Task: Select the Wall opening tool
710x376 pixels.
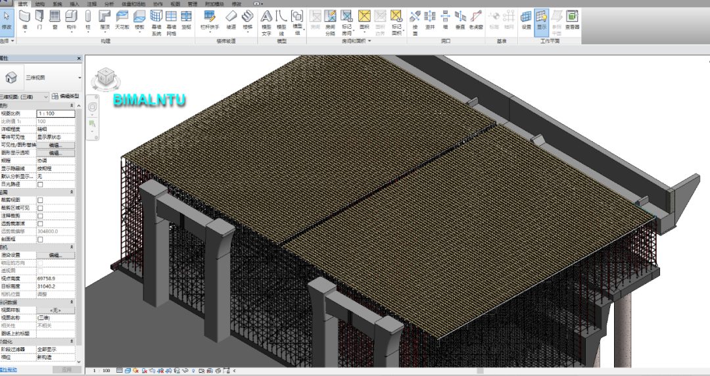Action: 445,21
